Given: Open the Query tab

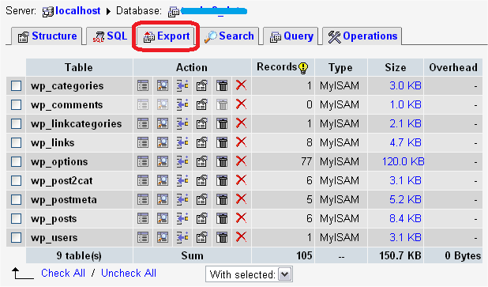Looking at the screenshot, I should tap(291, 36).
